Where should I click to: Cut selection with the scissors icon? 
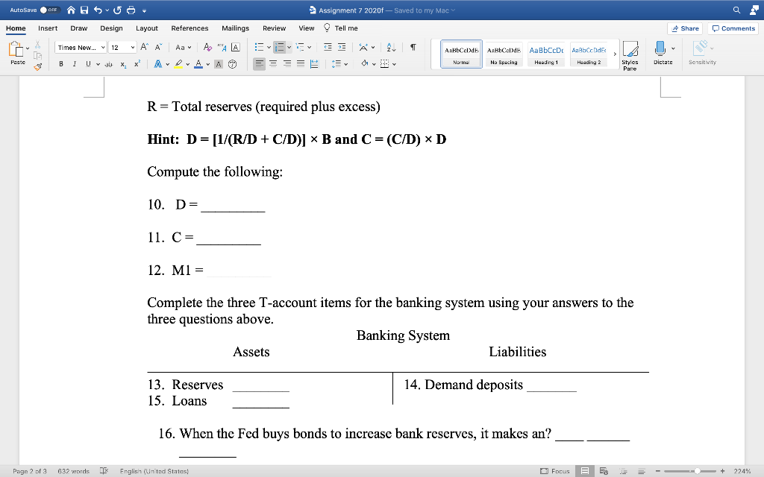[x=37, y=45]
